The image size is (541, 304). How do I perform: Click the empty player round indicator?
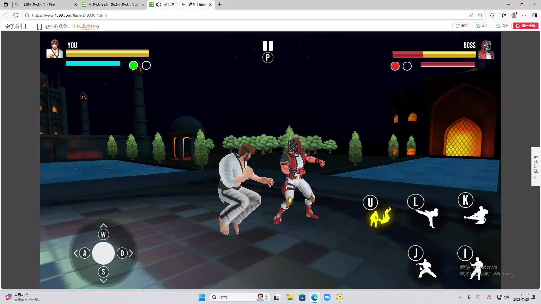[x=146, y=65]
